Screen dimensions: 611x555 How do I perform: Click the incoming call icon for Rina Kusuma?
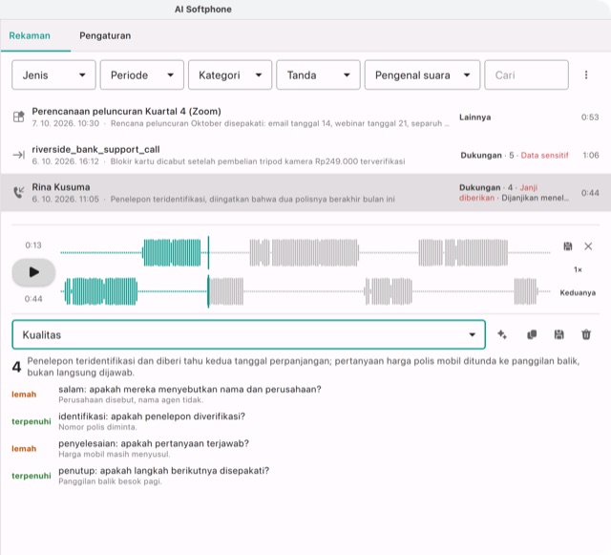[x=18, y=192]
